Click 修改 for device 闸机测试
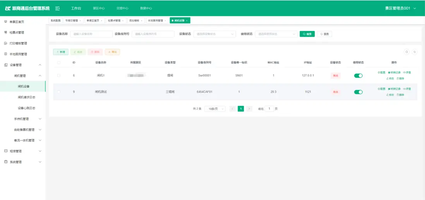Viewport: 425px width, 200px height. point(390,95)
